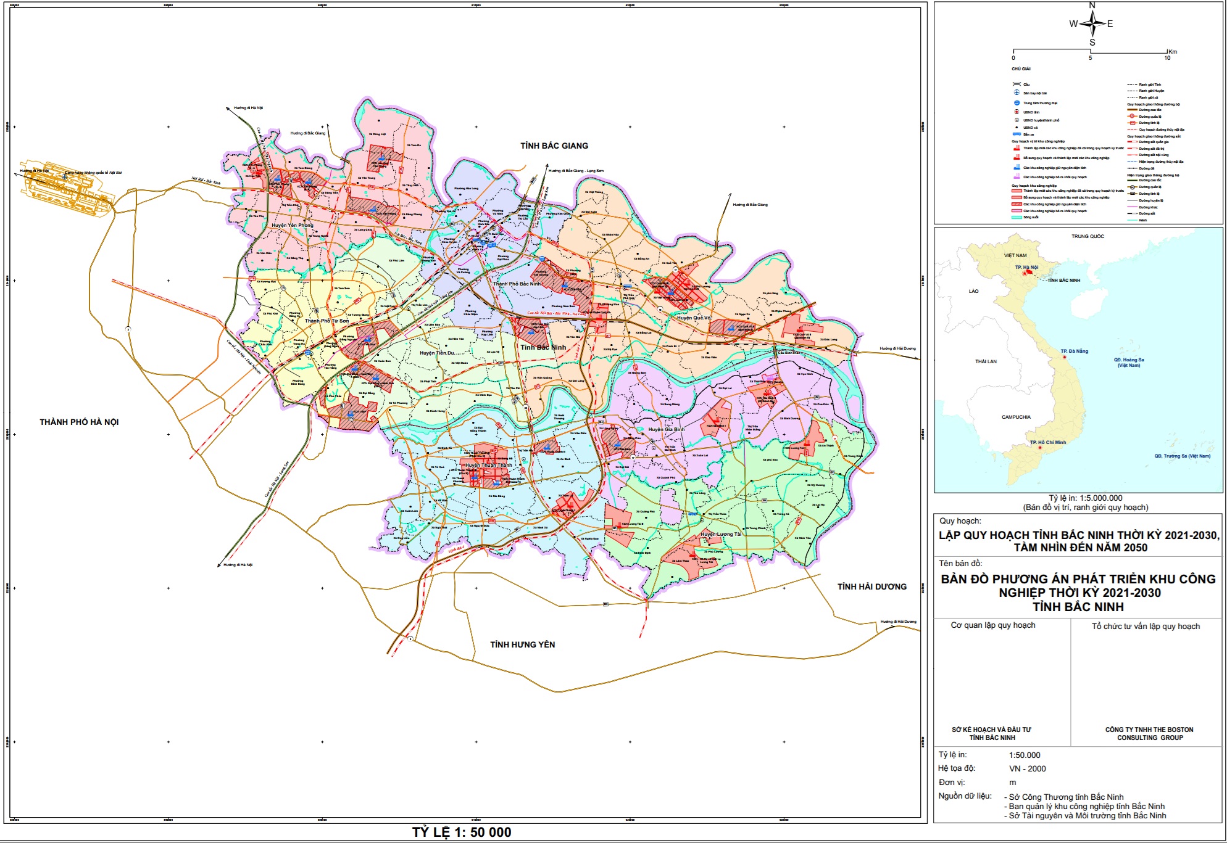Click the pink removed-industrial-zone legend swatch
Viewport: 1227px width, 843px height.
pyautogui.click(x=1017, y=211)
